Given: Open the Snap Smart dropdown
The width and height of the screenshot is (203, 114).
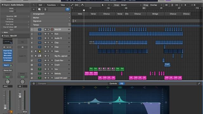Looking at the screenshot, I should click(x=131, y=5).
